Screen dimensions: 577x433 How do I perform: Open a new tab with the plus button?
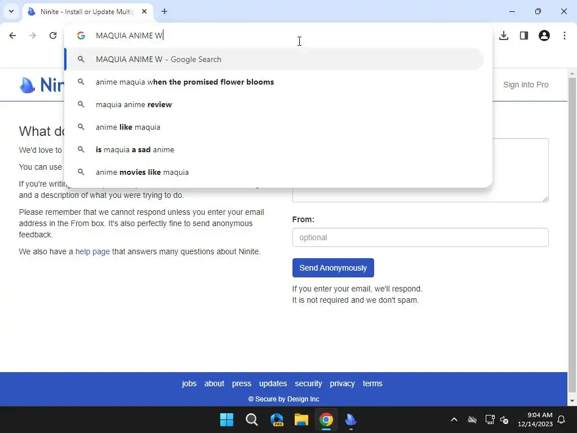coord(165,11)
